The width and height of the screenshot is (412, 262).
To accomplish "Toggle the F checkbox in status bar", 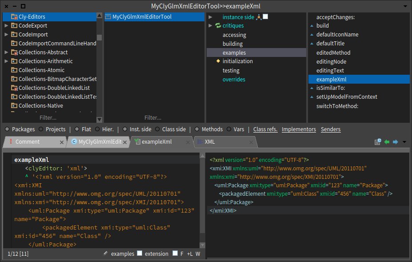I will pos(176,254).
